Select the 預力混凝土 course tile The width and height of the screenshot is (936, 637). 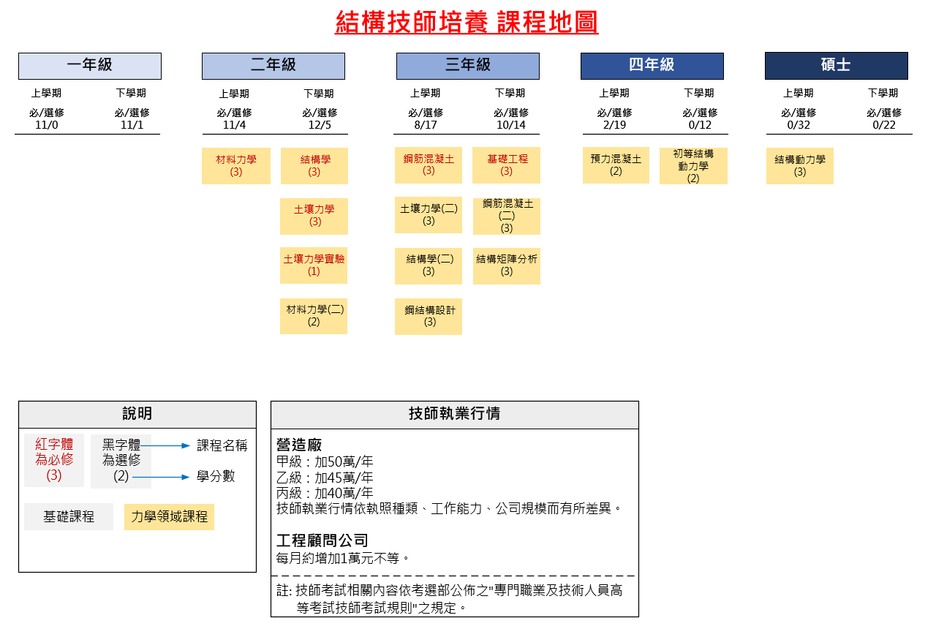pos(616,165)
